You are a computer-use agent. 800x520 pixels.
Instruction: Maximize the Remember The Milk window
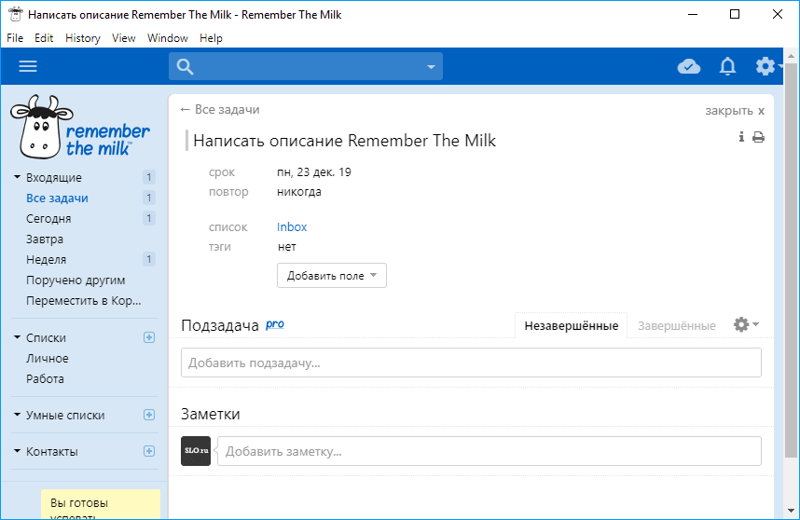735,14
